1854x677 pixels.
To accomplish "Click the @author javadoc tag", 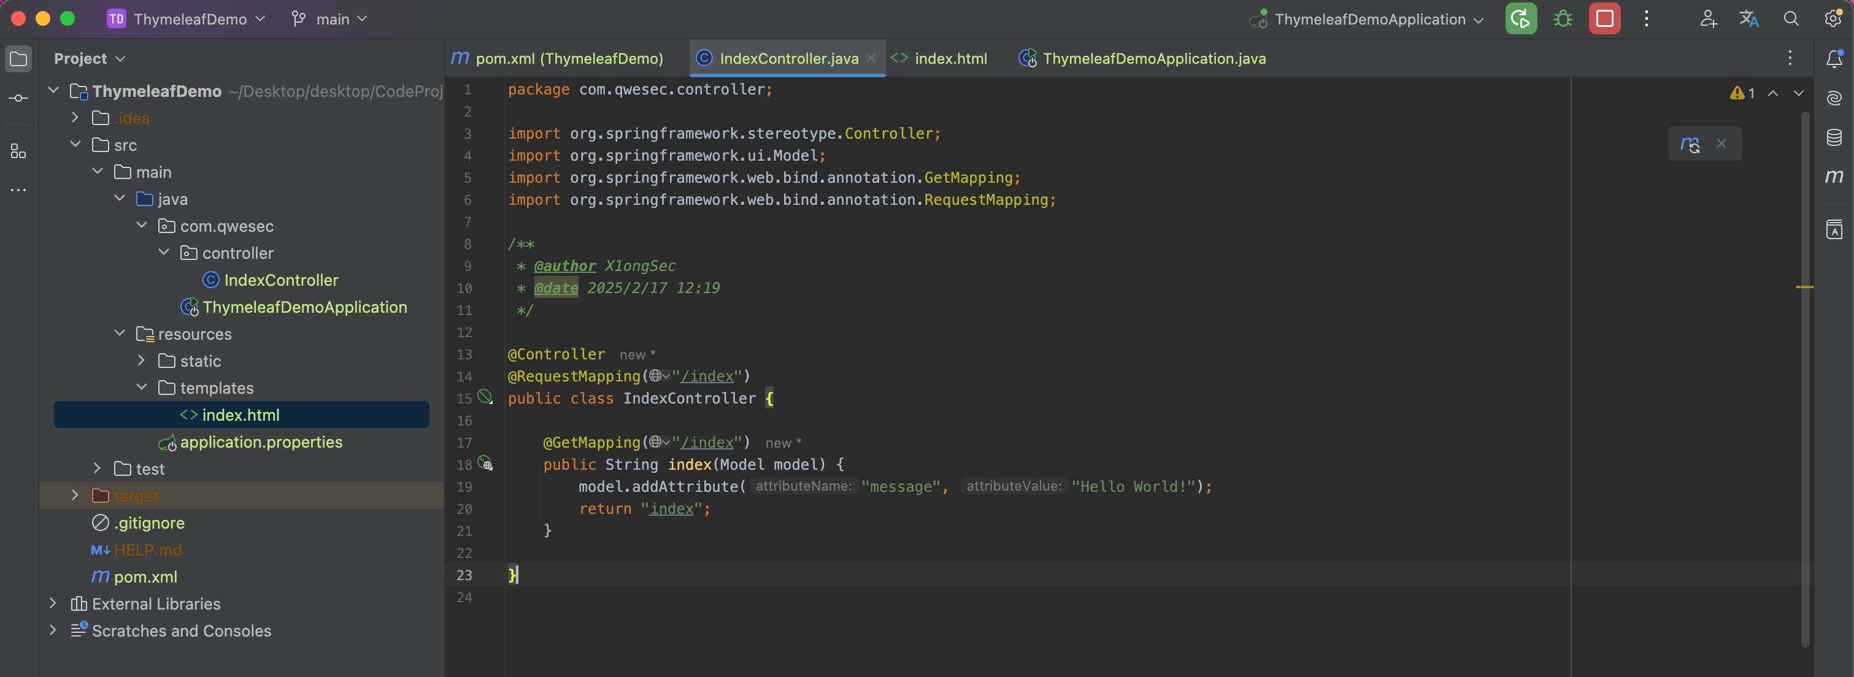I will click(564, 266).
